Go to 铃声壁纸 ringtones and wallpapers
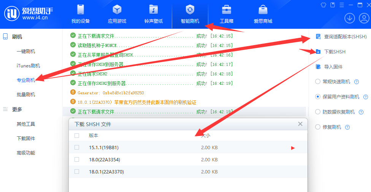This screenshot has height=192, width=371. [153, 10]
